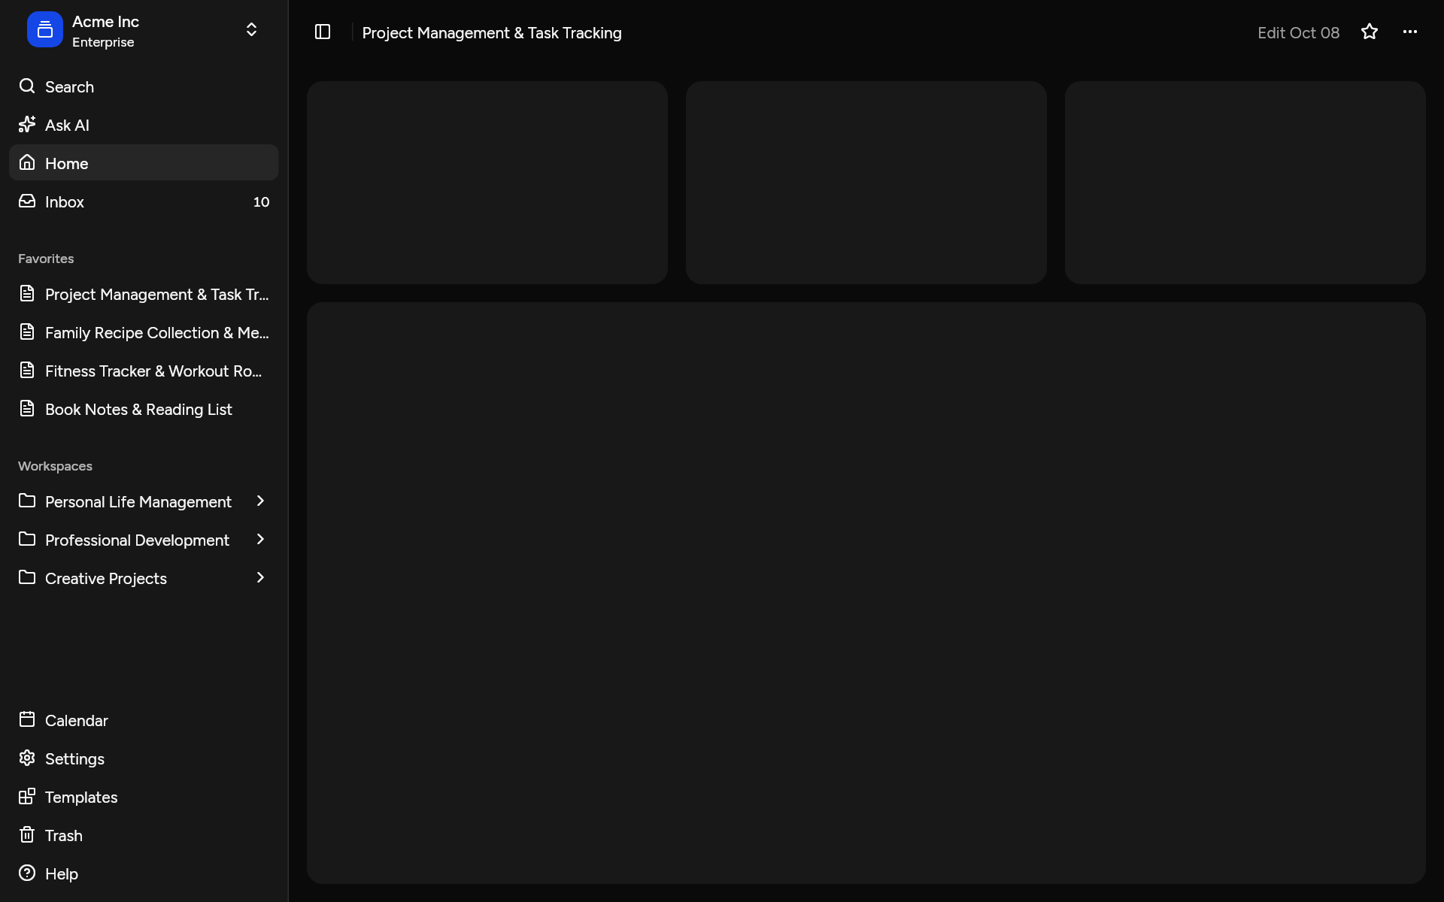
Task: Open Trash from the sidebar
Action: point(144,835)
